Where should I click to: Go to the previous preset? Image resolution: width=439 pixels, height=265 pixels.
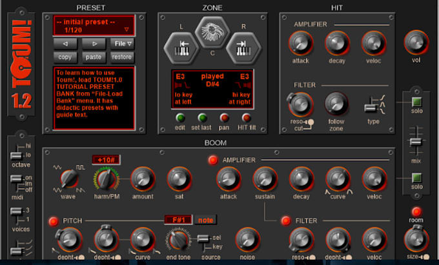65,44
